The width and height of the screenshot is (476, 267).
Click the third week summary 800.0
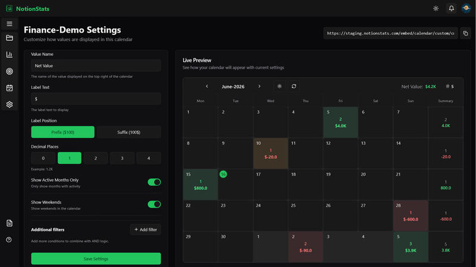446,188
